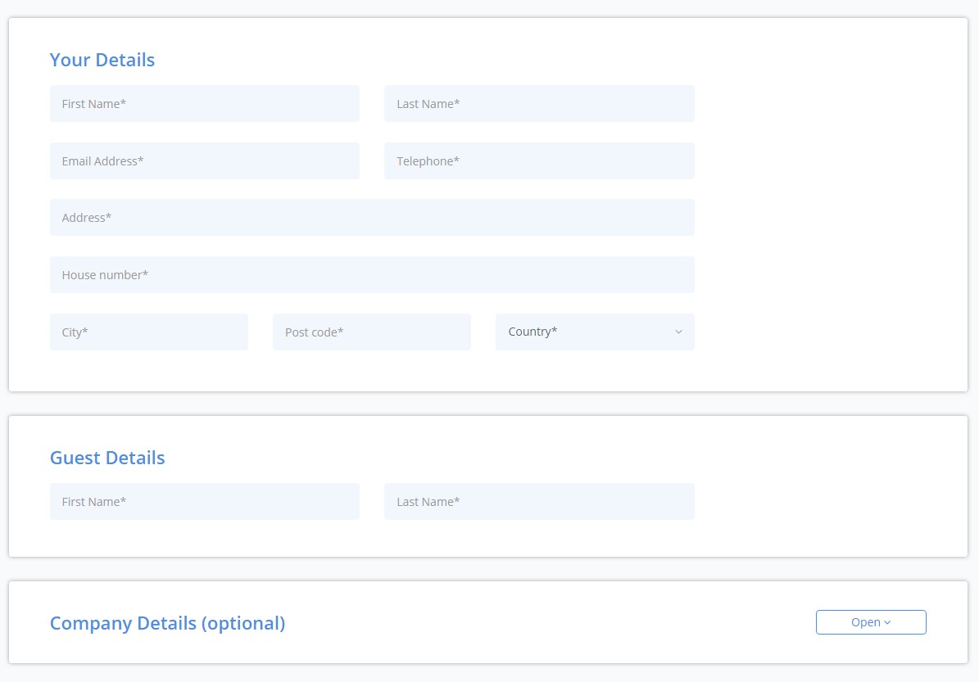This screenshot has width=979, height=682.
Task: Click the City input field
Action: (x=148, y=332)
